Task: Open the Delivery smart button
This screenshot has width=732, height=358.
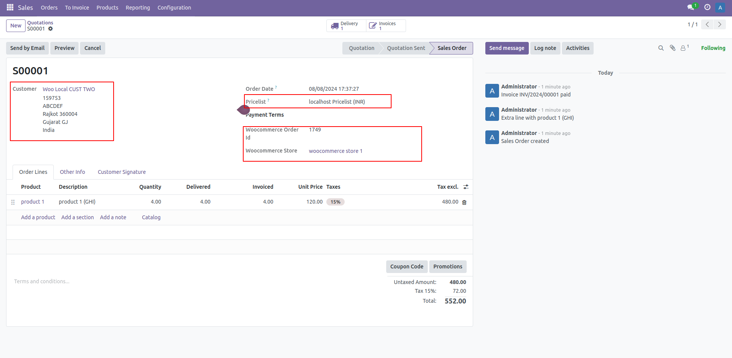Action: click(x=346, y=26)
